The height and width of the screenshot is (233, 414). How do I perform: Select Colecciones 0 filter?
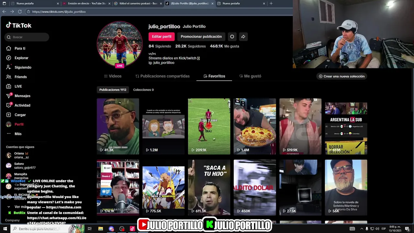(x=143, y=90)
